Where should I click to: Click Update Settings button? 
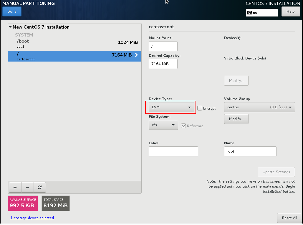pyautogui.click(x=276, y=172)
